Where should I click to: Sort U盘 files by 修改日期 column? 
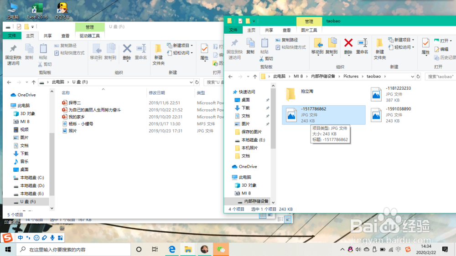pos(157,92)
